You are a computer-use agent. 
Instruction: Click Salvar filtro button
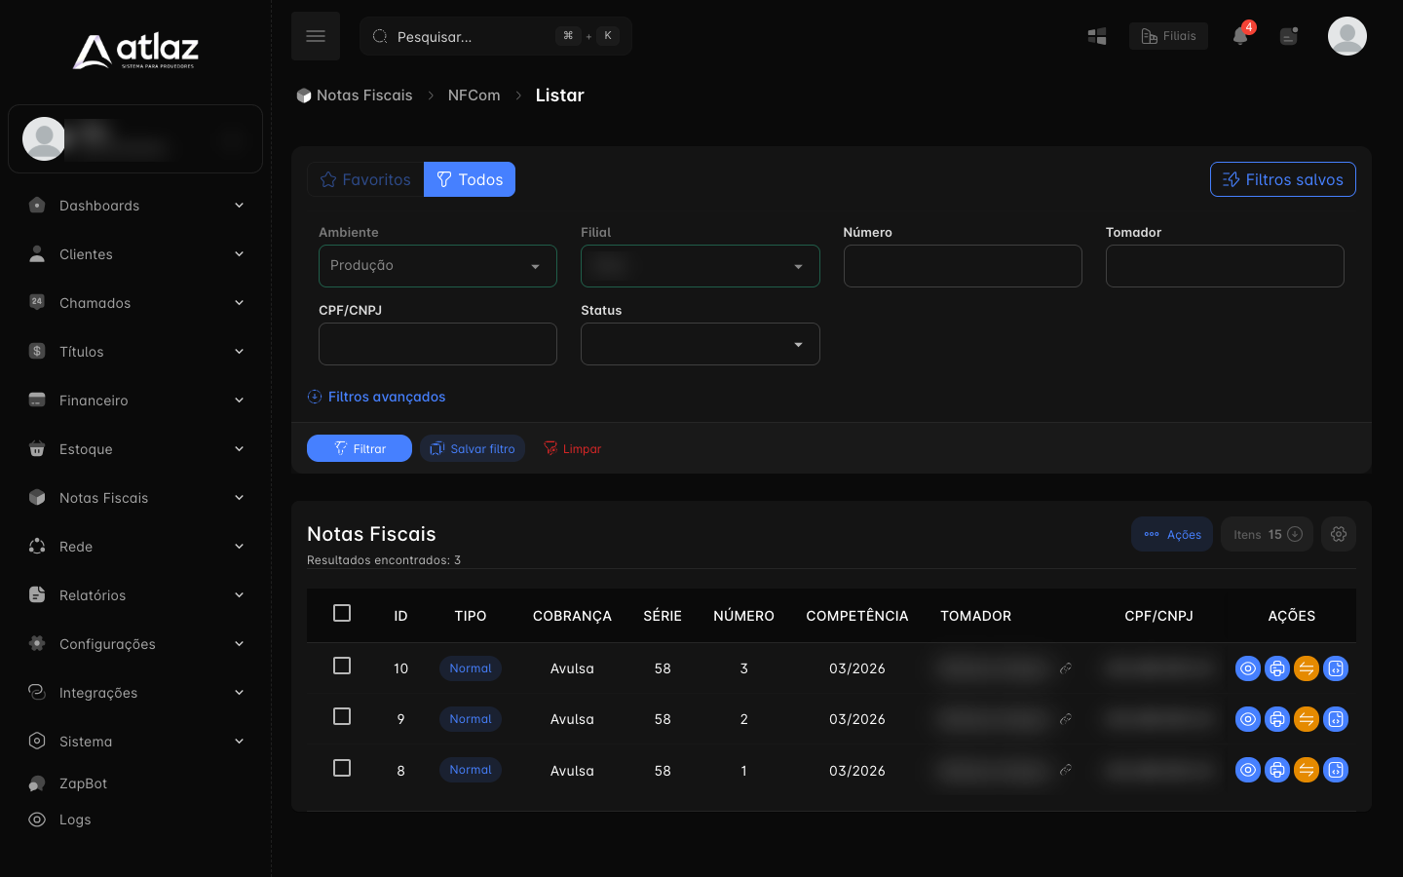(x=473, y=448)
